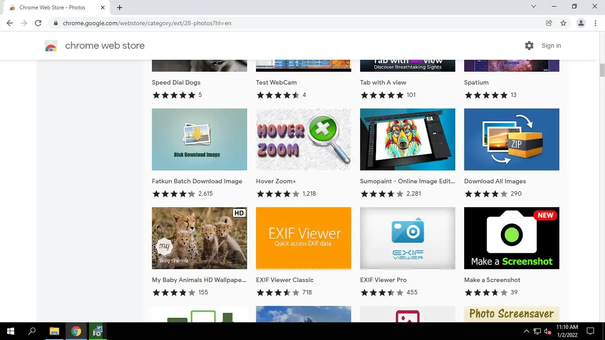The width and height of the screenshot is (605, 340).
Task: Reload the page with refresh icon
Action: tap(38, 23)
